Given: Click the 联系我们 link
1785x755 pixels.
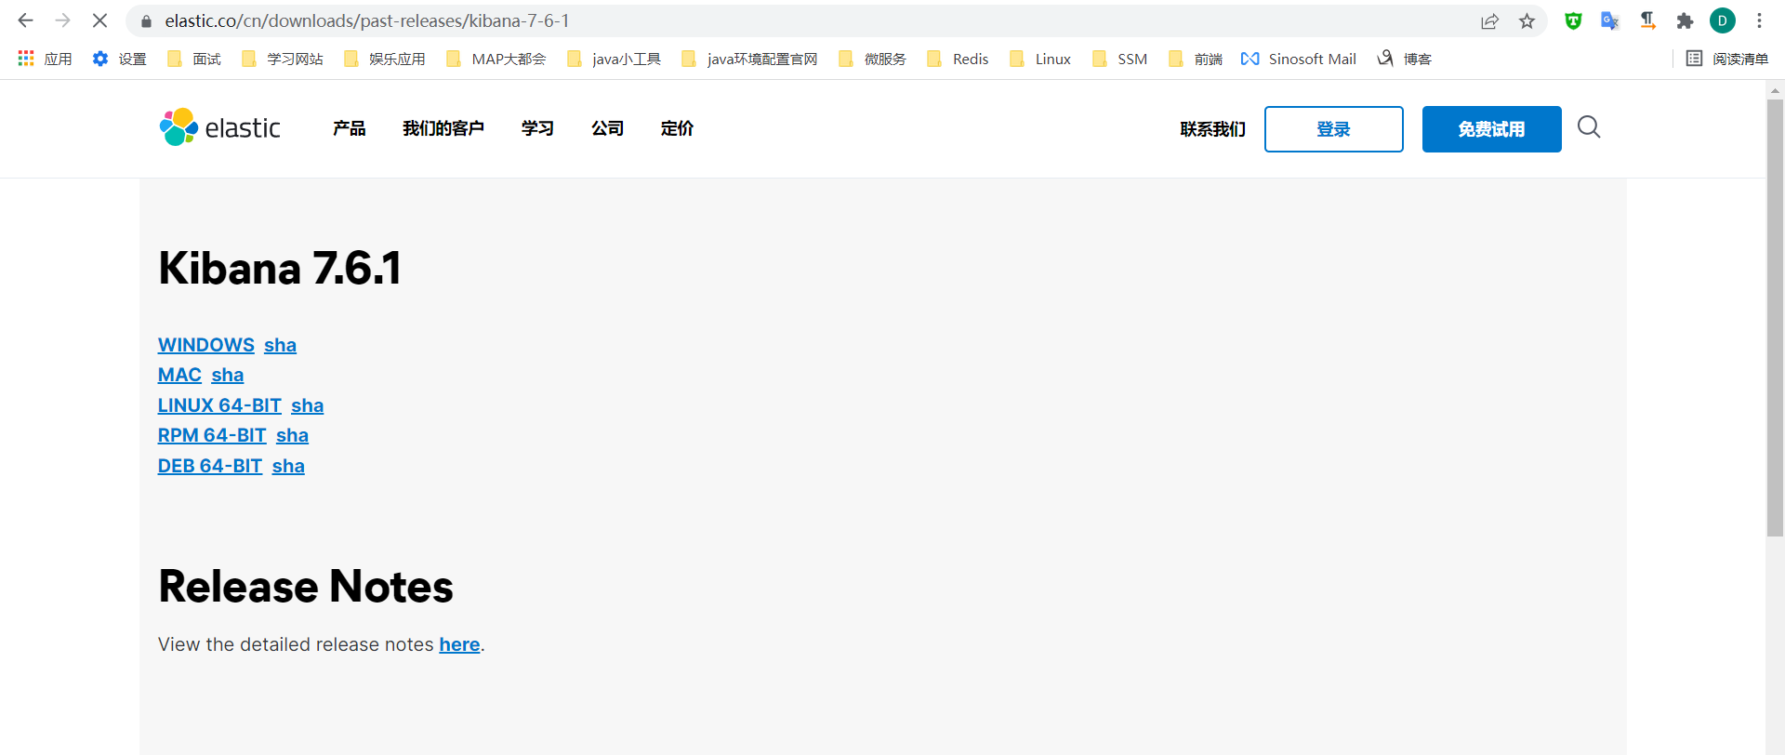Looking at the screenshot, I should point(1212,129).
